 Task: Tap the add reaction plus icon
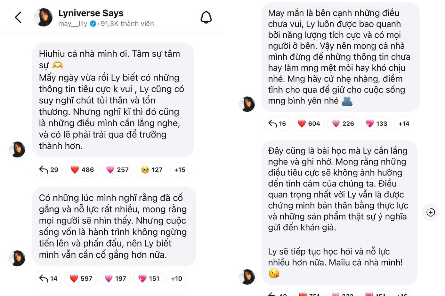431,212
